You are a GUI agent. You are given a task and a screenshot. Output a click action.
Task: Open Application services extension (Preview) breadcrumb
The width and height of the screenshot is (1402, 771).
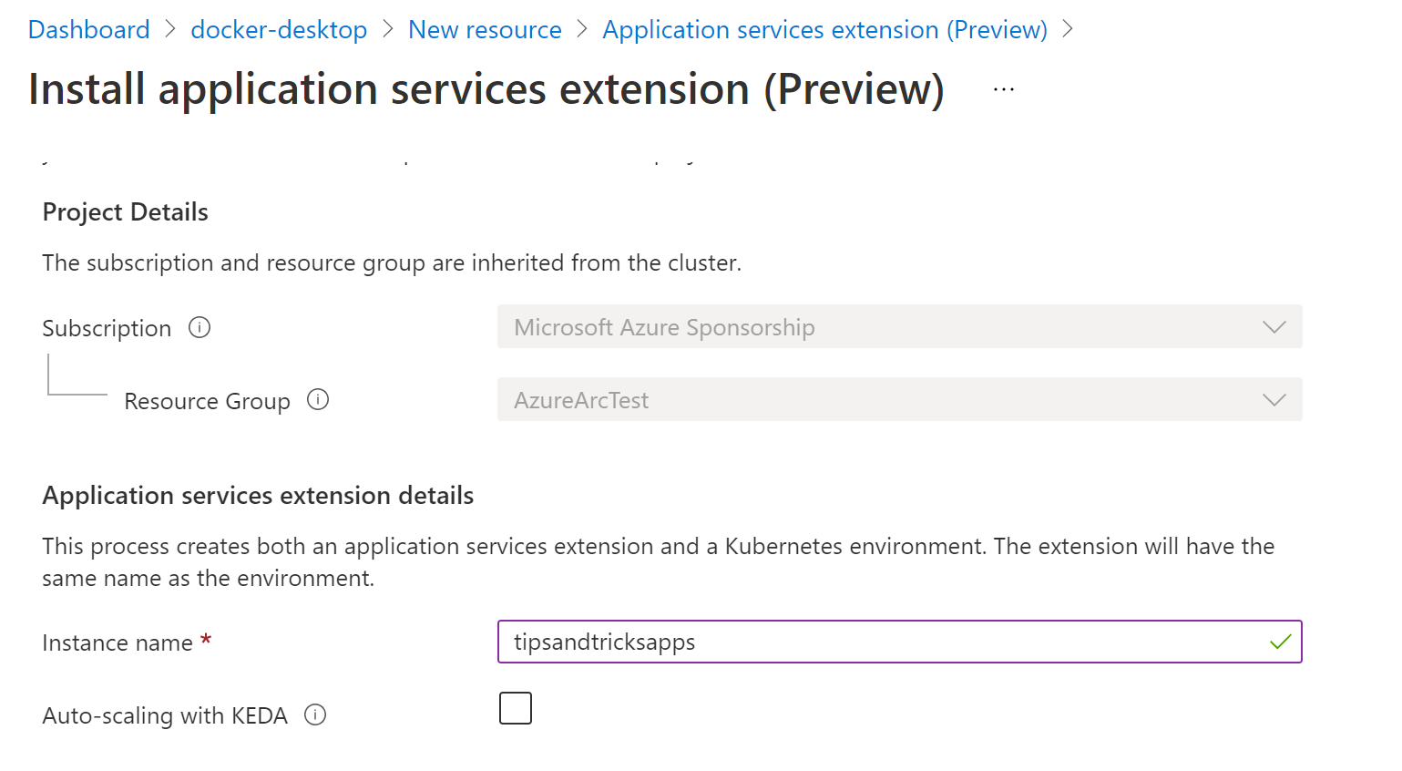click(x=825, y=29)
